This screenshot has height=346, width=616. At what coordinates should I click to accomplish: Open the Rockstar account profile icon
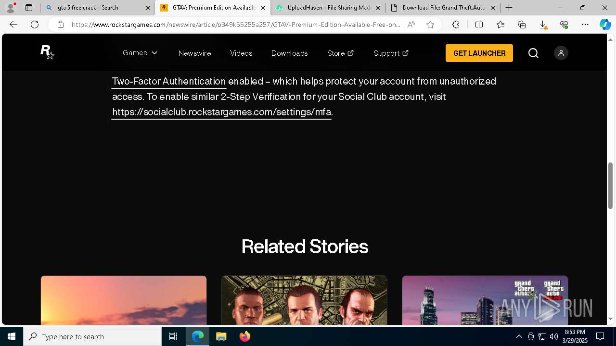tap(561, 53)
